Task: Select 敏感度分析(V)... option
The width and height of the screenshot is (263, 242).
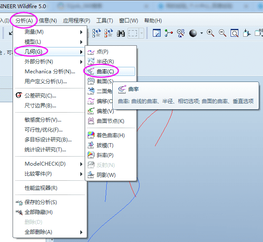Action: coord(50,120)
